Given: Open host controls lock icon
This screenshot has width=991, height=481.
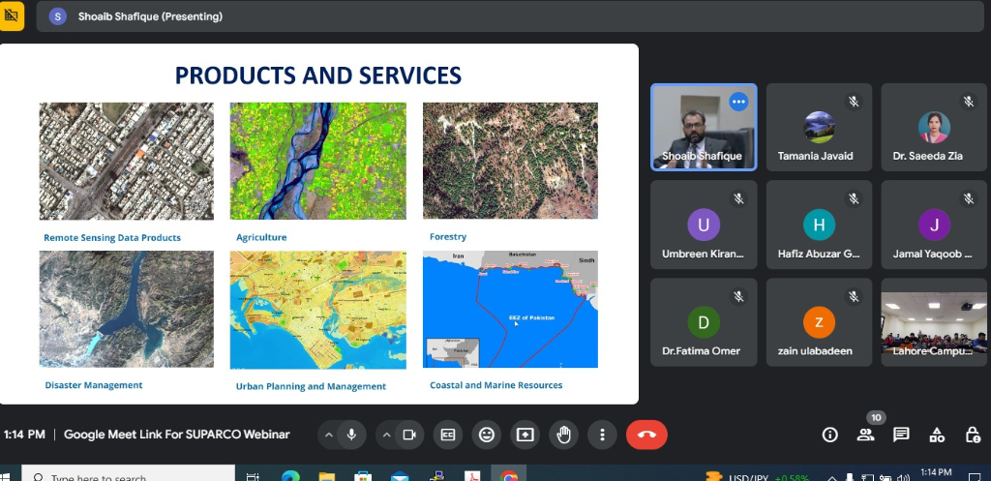Looking at the screenshot, I should tap(973, 435).
